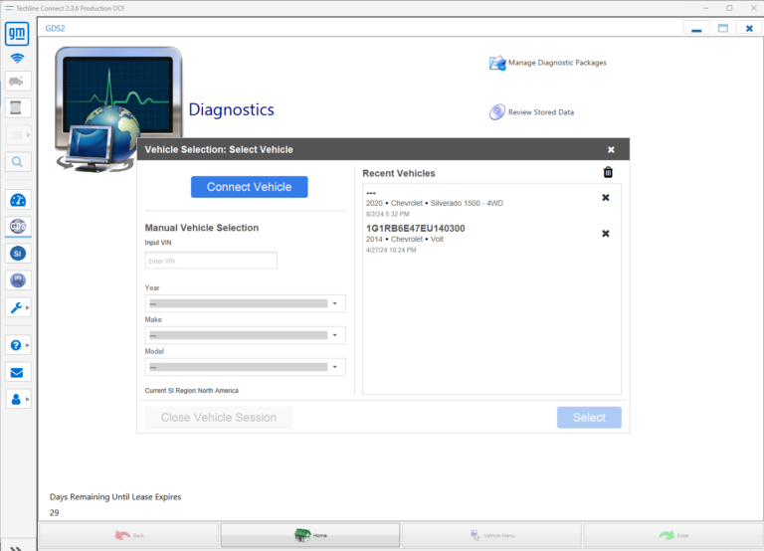Viewport: 764px width, 551px height.
Task: Click the search magnifier sidebar icon
Action: pyautogui.click(x=18, y=161)
